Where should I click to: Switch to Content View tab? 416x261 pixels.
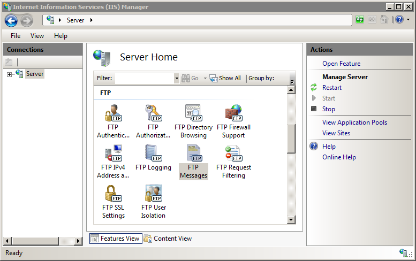point(168,239)
